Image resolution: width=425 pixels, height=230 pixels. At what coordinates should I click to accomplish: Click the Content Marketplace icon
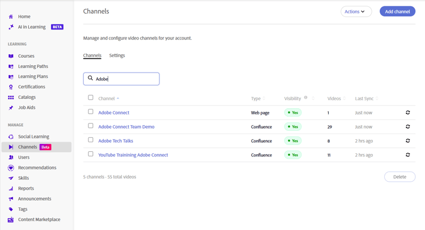coord(11,219)
